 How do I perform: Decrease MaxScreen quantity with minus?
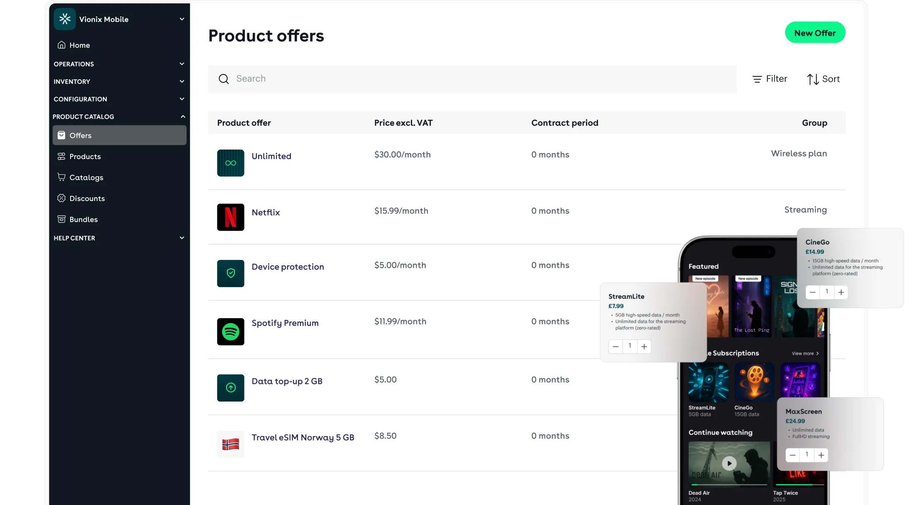(x=793, y=455)
